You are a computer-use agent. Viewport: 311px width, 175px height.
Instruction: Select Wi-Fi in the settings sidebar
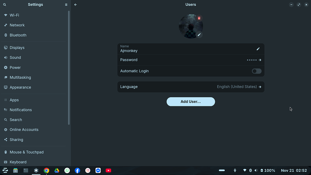14,15
